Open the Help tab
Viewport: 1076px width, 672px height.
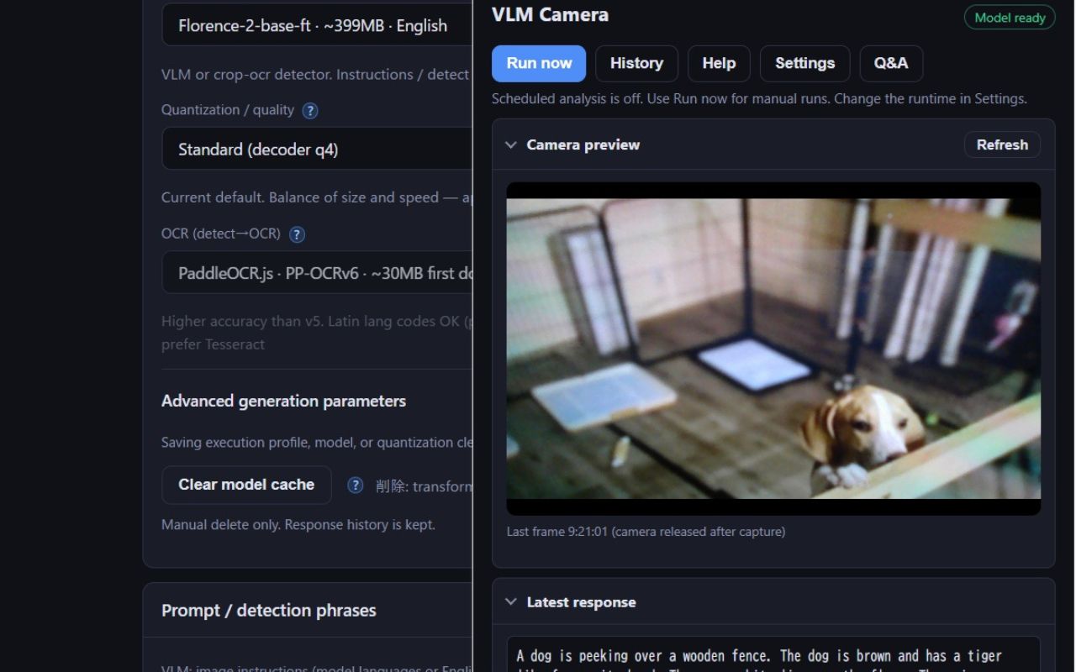pos(719,63)
